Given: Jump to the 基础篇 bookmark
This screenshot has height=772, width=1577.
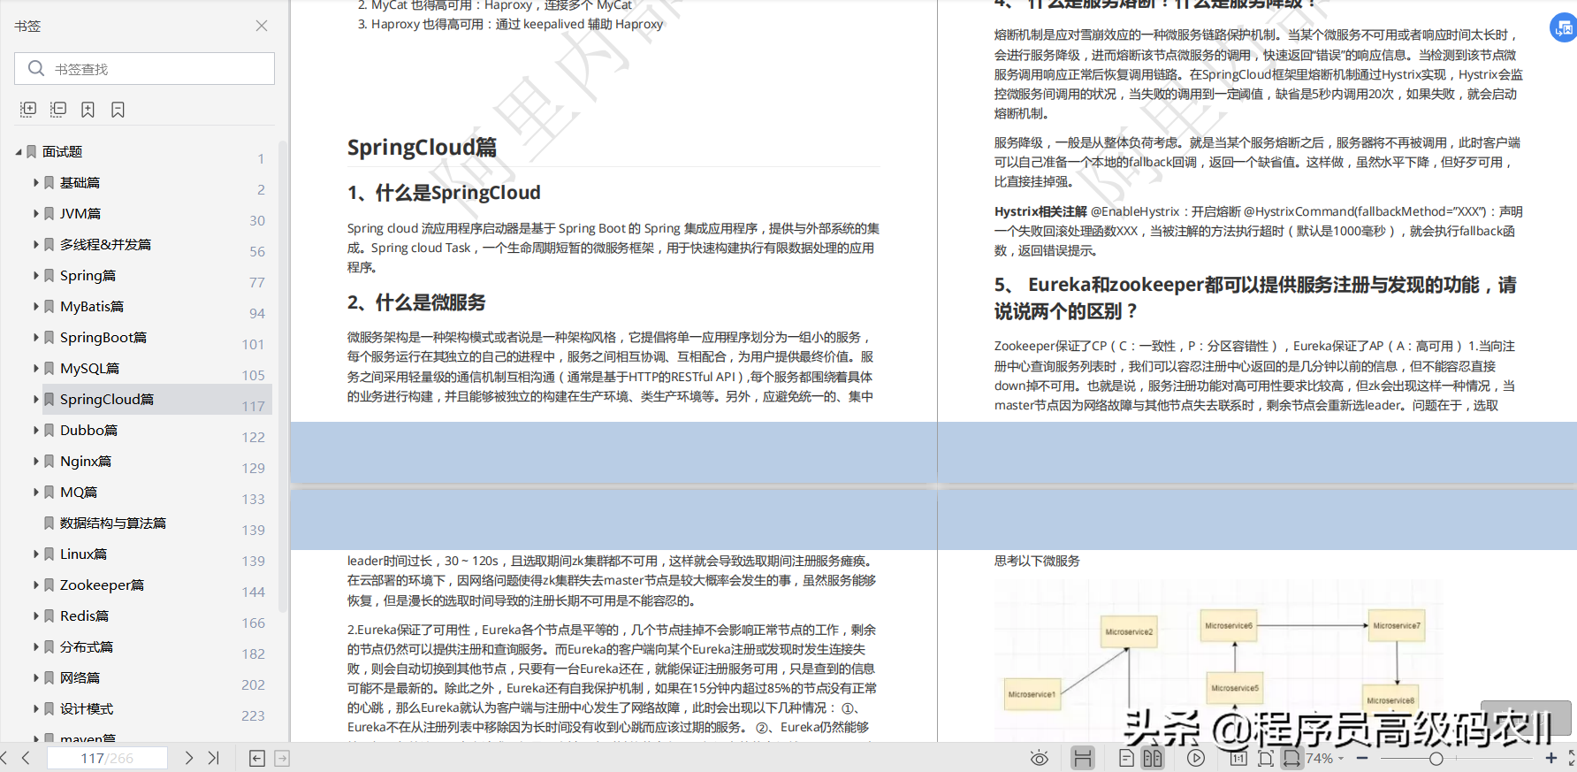Looking at the screenshot, I should 80,182.
